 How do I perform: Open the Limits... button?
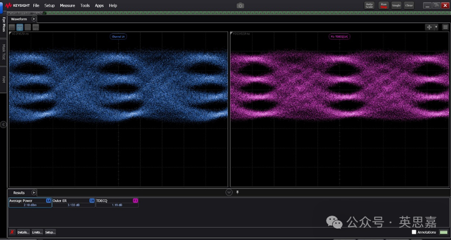(x=37, y=232)
